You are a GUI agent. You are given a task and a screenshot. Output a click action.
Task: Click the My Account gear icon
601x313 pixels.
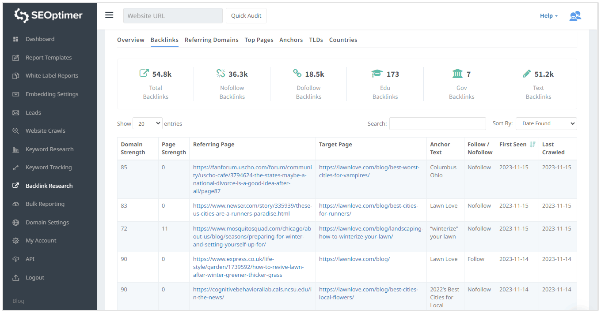click(16, 241)
